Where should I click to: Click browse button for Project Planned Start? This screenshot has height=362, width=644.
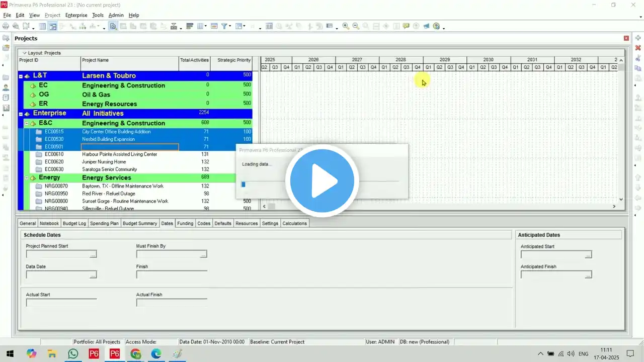[x=93, y=254]
